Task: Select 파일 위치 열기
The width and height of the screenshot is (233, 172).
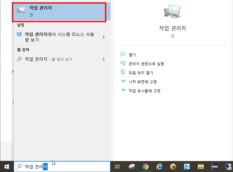Action: [141, 73]
